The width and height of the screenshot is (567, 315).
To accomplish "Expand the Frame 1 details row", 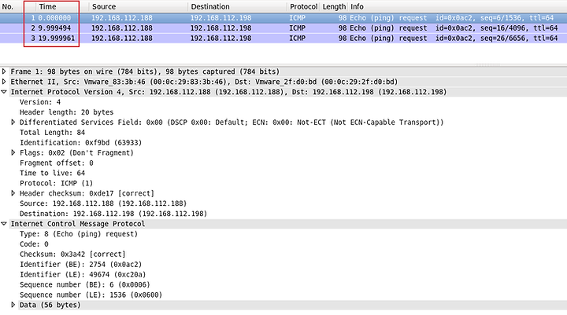I will 4,71.
